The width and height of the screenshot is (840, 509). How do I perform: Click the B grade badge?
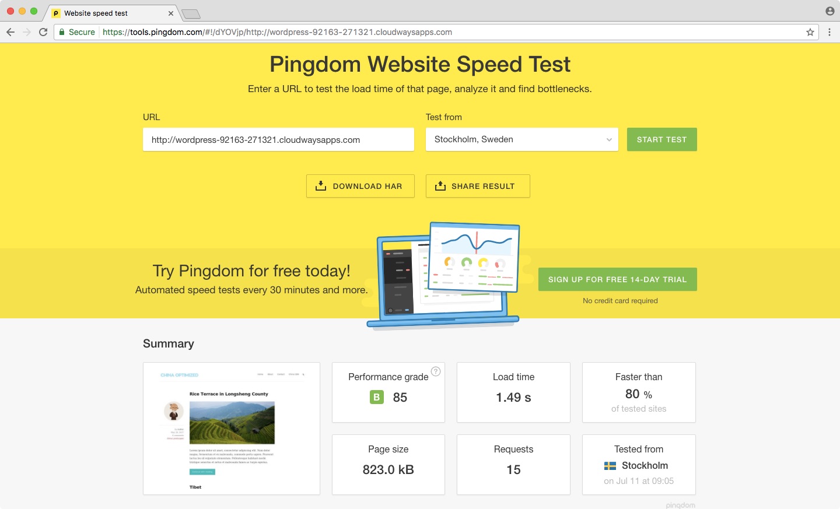point(377,397)
